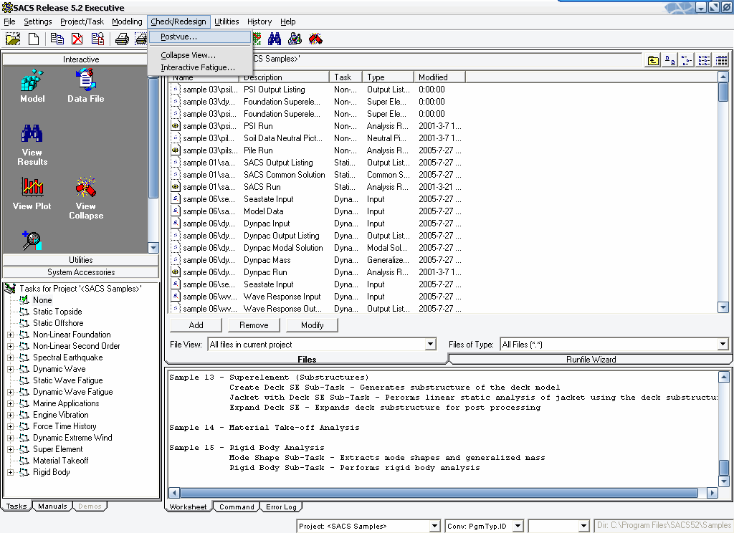Click the Add button
This screenshot has height=533, width=734.
click(196, 325)
